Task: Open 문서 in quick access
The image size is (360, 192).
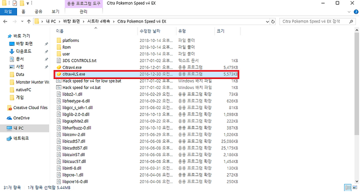Action: 17,59
